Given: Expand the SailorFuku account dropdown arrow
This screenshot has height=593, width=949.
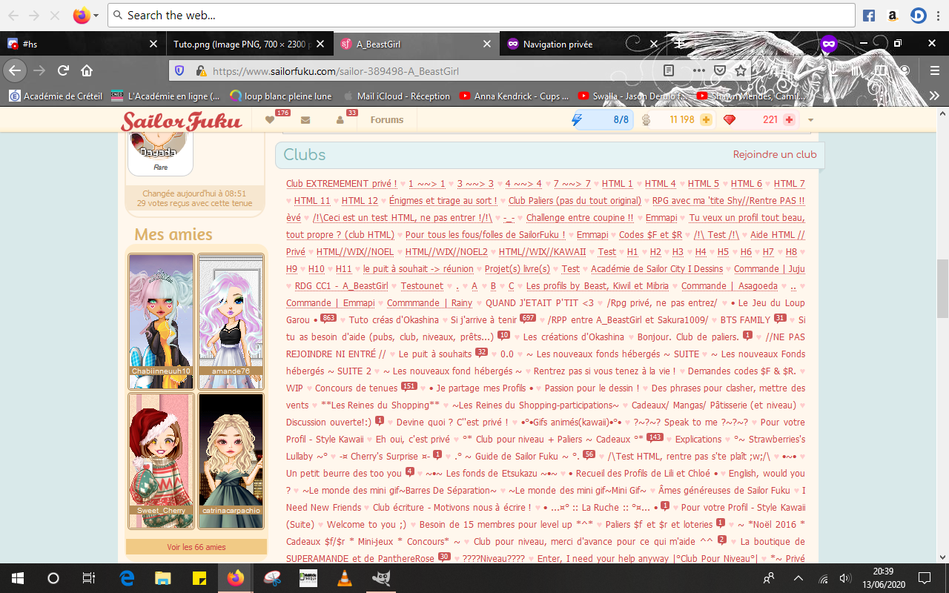Looking at the screenshot, I should click(811, 120).
